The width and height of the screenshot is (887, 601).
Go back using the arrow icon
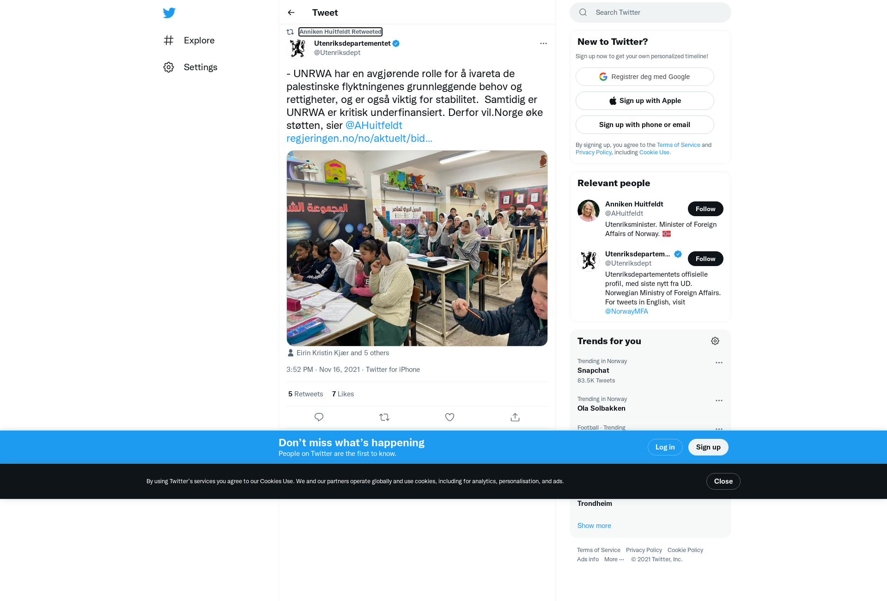pyautogui.click(x=291, y=12)
